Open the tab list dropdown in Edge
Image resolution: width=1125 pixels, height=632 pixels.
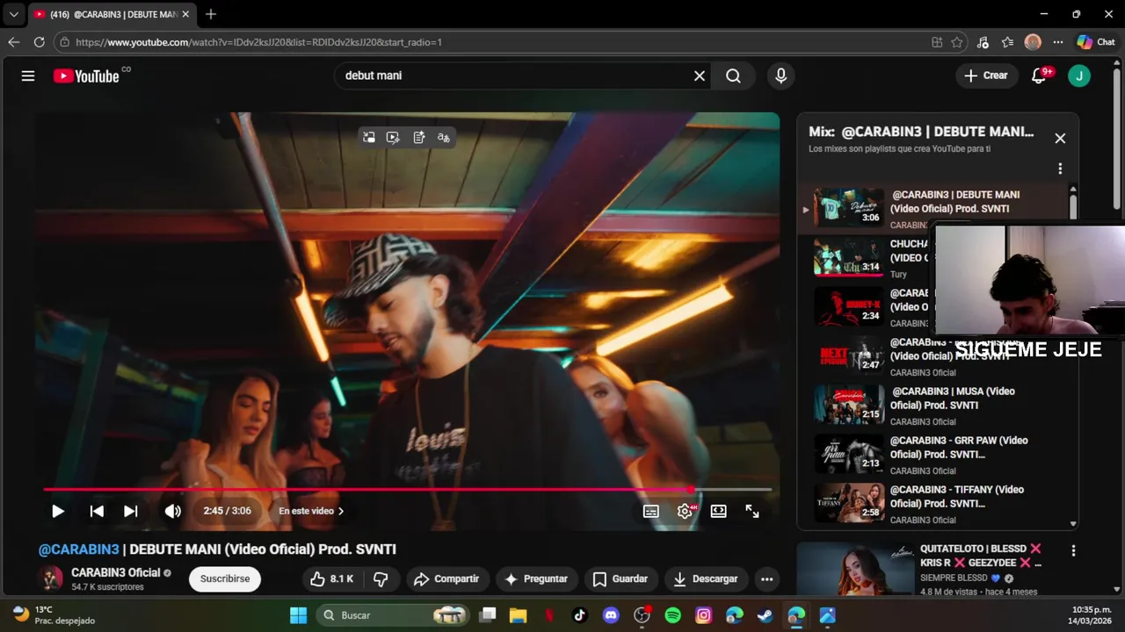pyautogui.click(x=13, y=14)
